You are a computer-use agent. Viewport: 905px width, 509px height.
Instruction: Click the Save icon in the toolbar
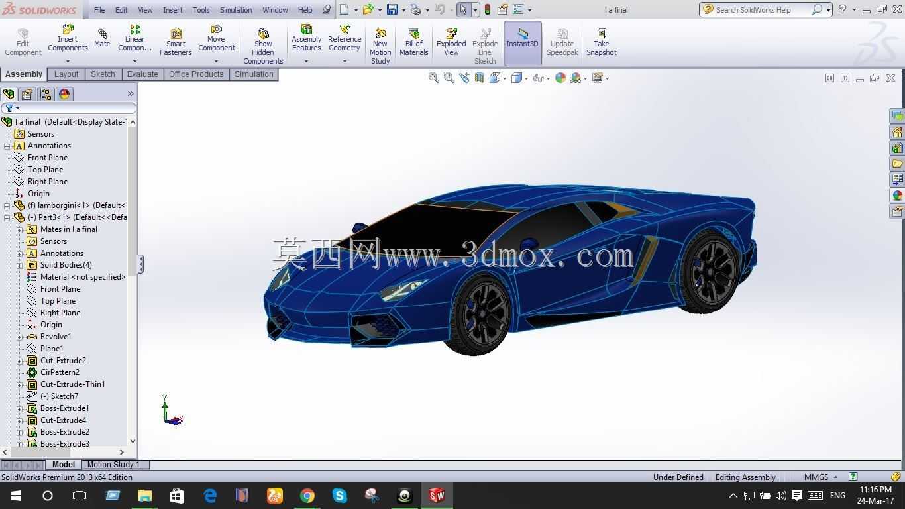(x=392, y=9)
